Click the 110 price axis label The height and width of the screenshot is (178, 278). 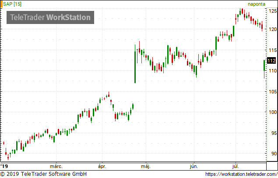tap(273, 71)
